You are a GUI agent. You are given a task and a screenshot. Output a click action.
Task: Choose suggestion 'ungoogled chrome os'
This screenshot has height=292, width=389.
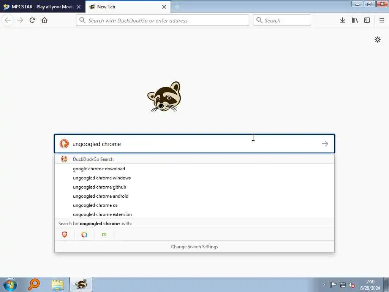point(194,205)
